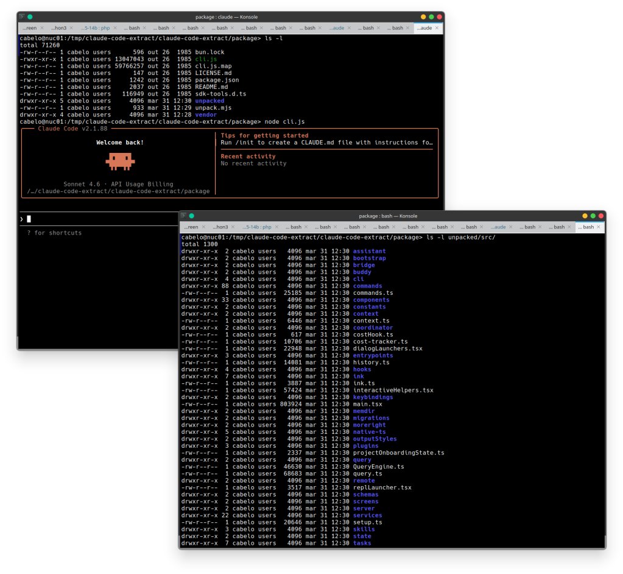
Task: Click the 'unpack.mjs' file name
Action: (213, 108)
